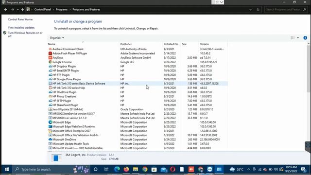Select the Google Chrome program icon
The width and height of the screenshot is (311, 175).
point(50,62)
